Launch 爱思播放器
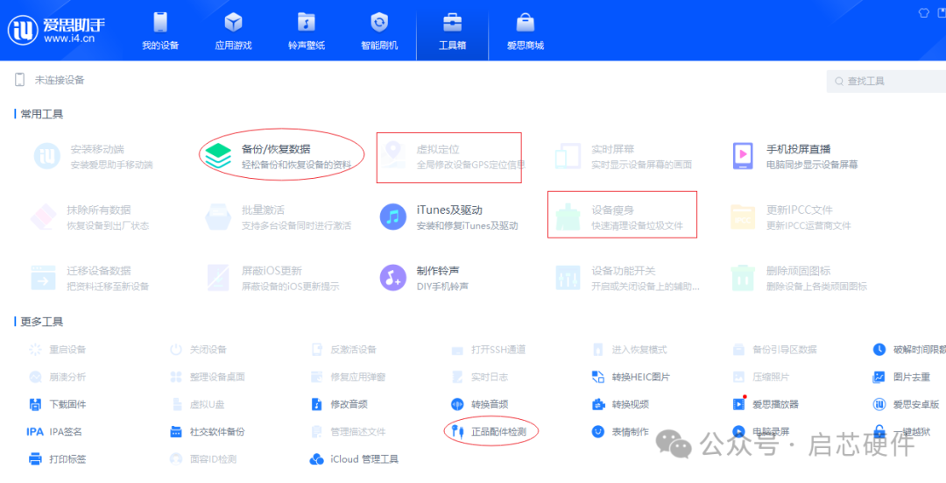This screenshot has width=946, height=483. (x=766, y=404)
